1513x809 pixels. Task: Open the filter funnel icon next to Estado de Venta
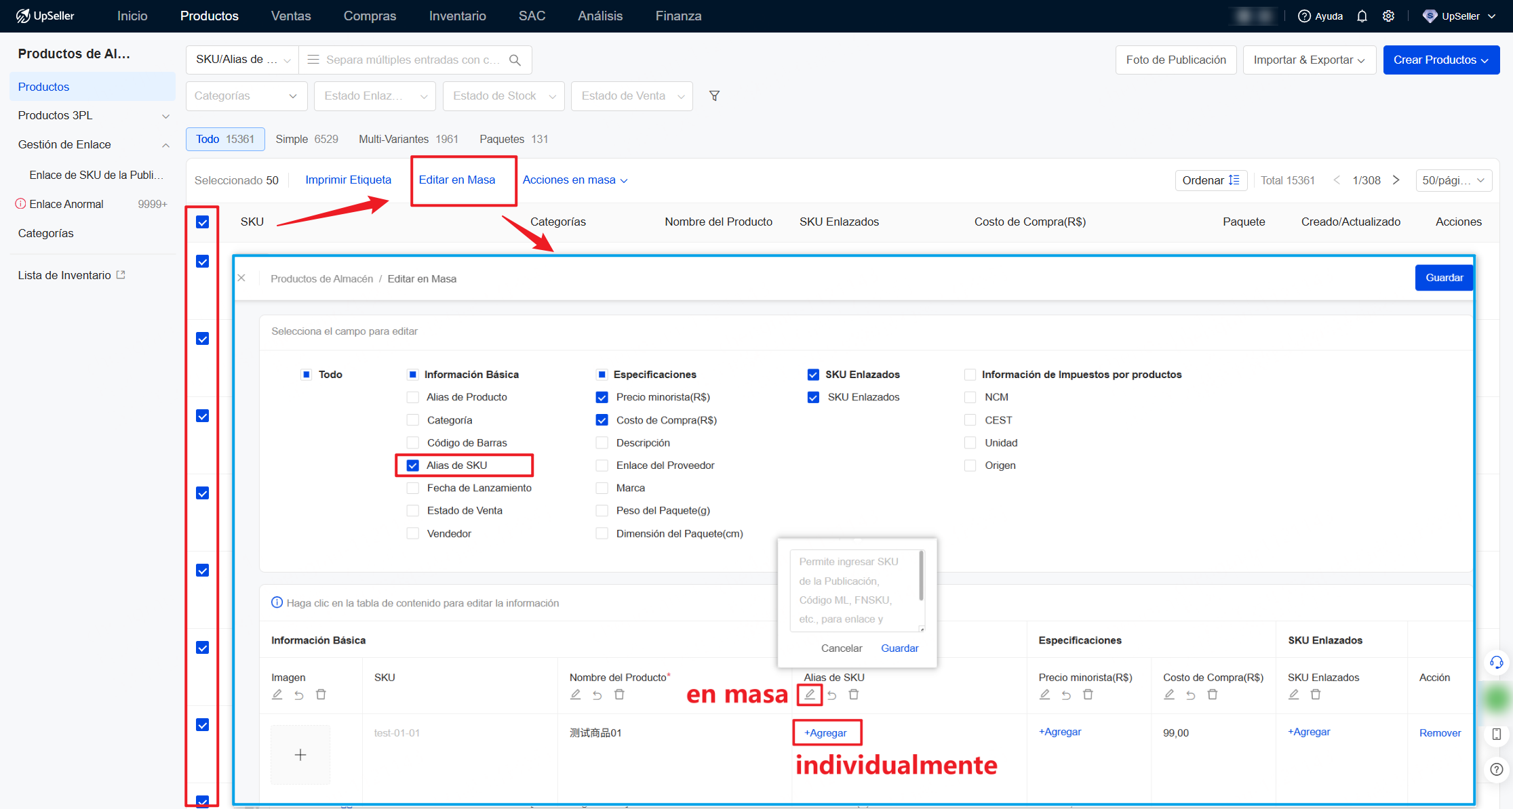(714, 96)
